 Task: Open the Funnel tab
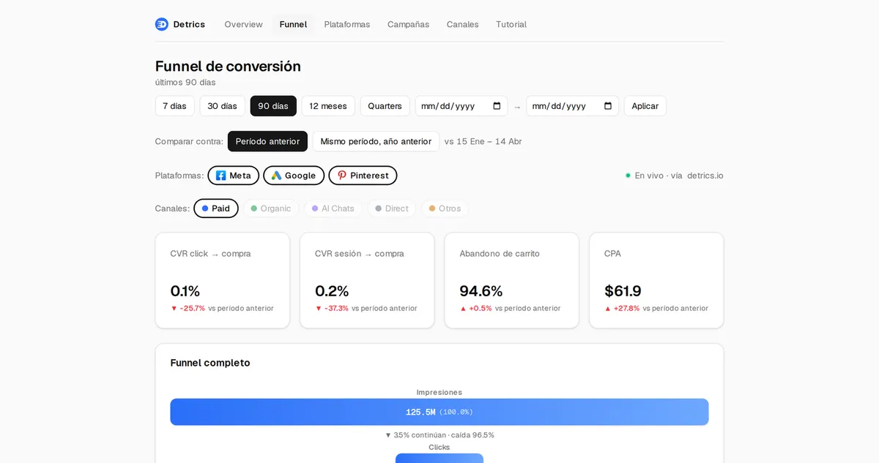pyautogui.click(x=293, y=24)
